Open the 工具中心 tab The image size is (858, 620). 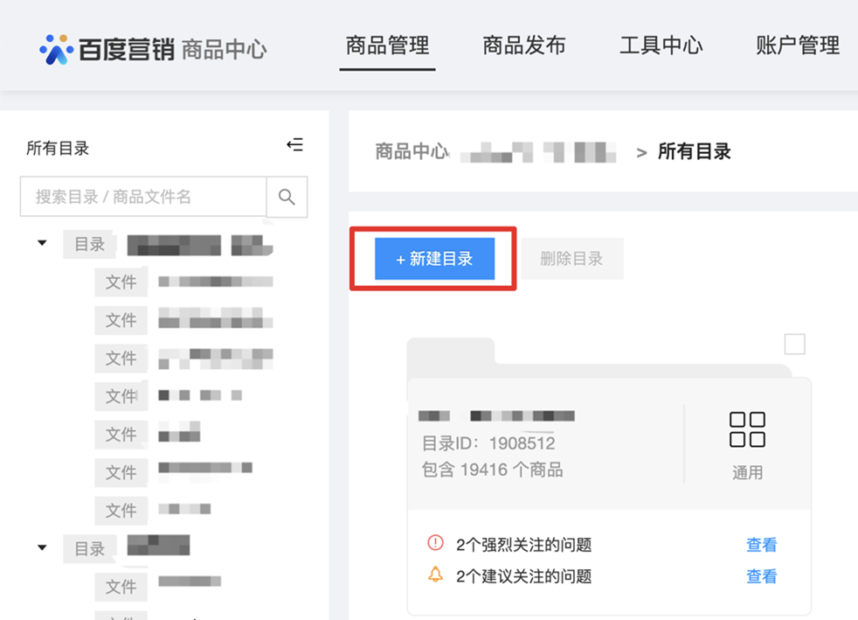pos(661,46)
